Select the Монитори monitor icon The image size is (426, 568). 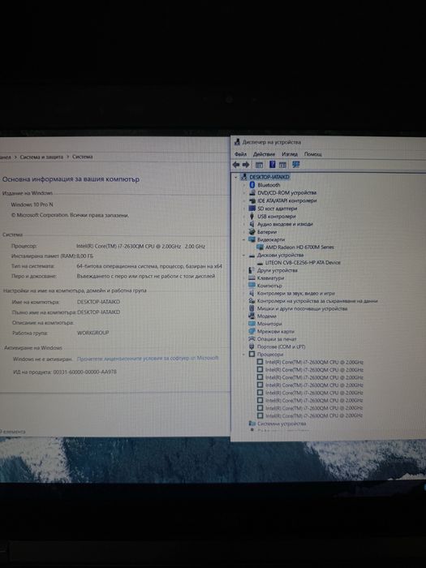pyautogui.click(x=252, y=324)
